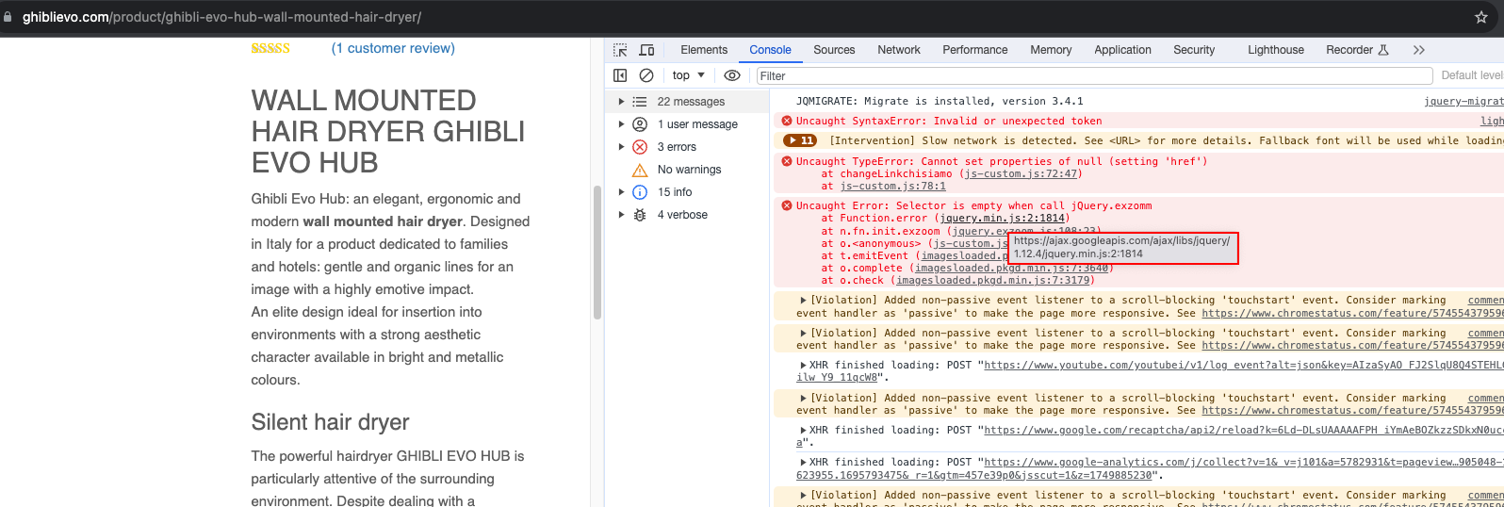Expand the 11 grouped Intervention messages badge
Screen dimensions: 1504x507
pyautogui.click(x=800, y=140)
